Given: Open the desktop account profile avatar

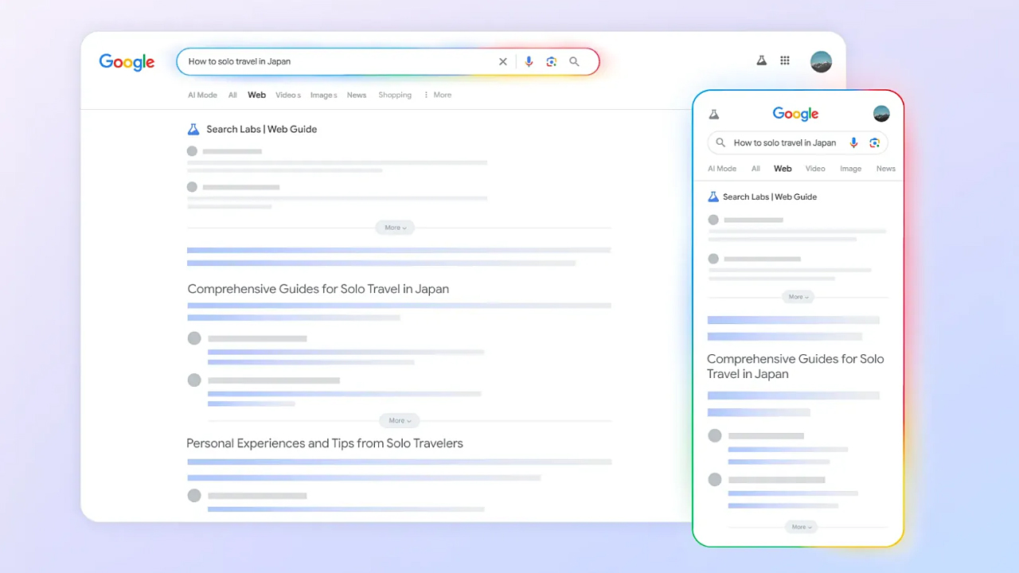Looking at the screenshot, I should coord(821,61).
